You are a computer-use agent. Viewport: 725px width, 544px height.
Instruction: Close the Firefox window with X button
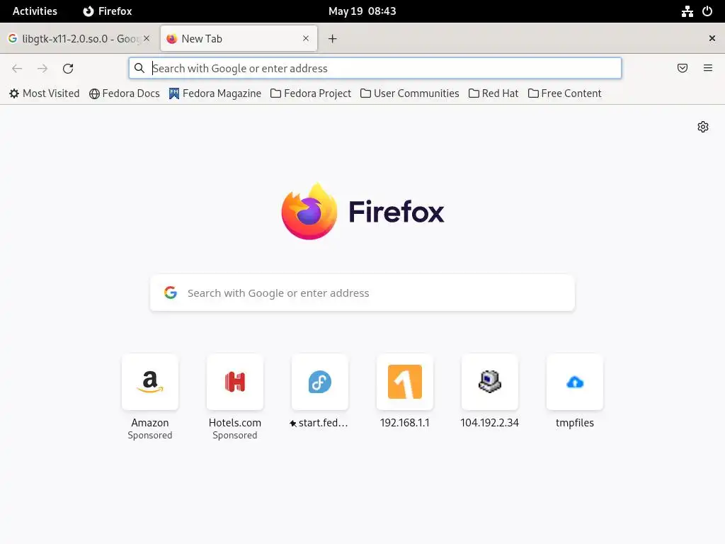pos(712,38)
